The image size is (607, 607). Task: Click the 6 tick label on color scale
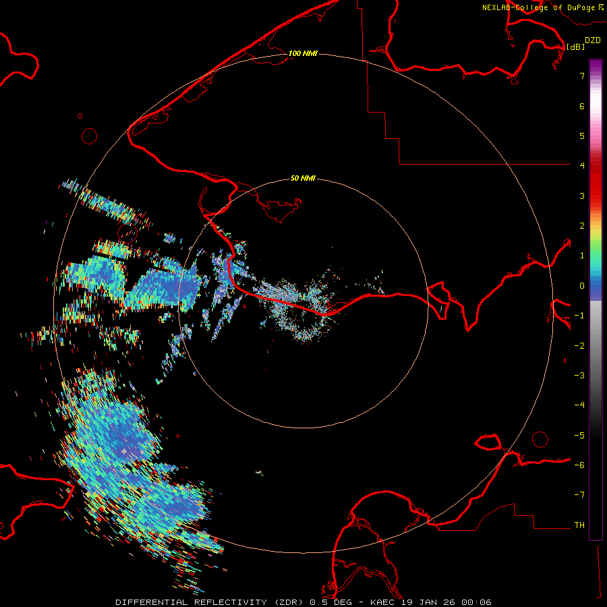pyautogui.click(x=582, y=106)
